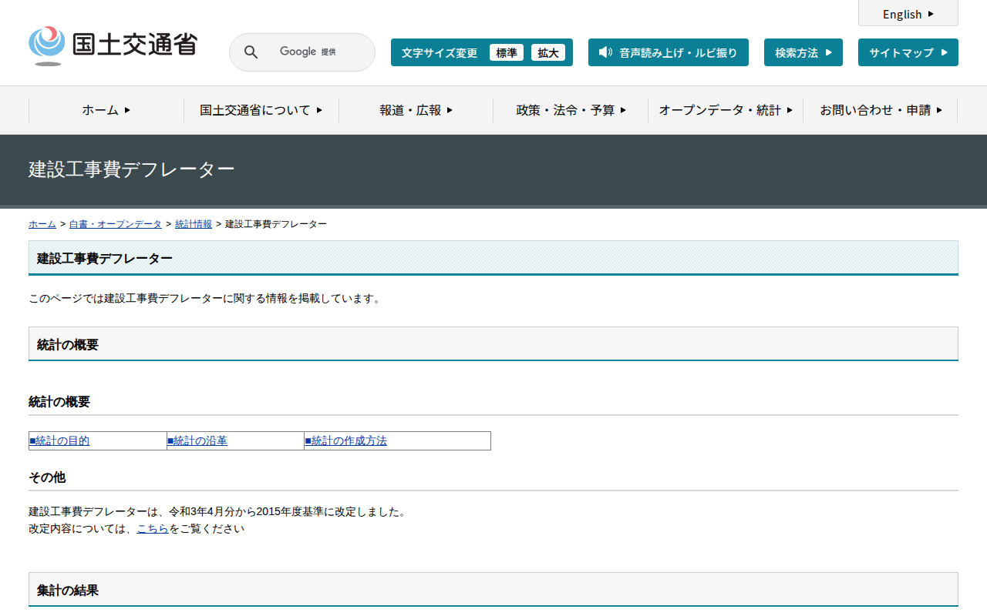987x616 pixels.
Task: Open the English language page
Action: coord(908,14)
